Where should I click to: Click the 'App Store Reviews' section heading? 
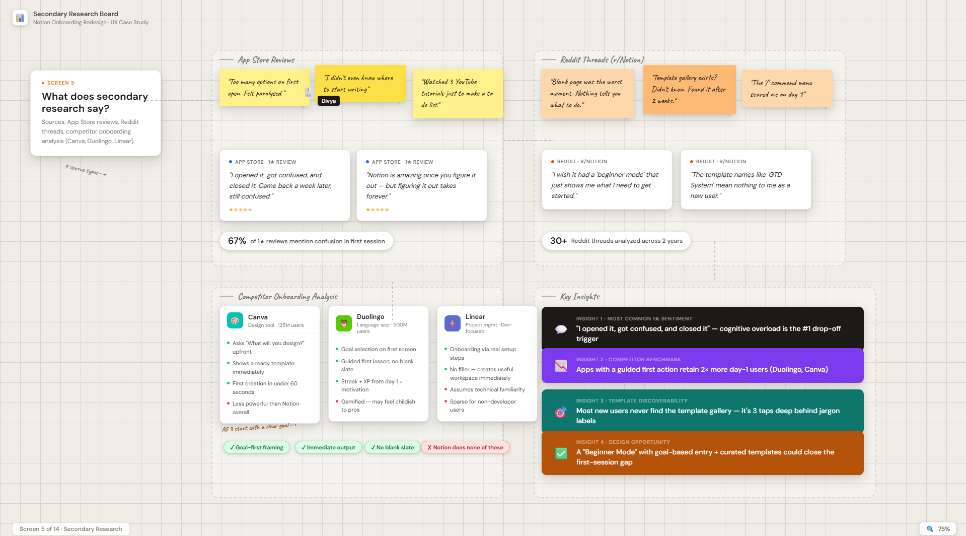point(266,60)
